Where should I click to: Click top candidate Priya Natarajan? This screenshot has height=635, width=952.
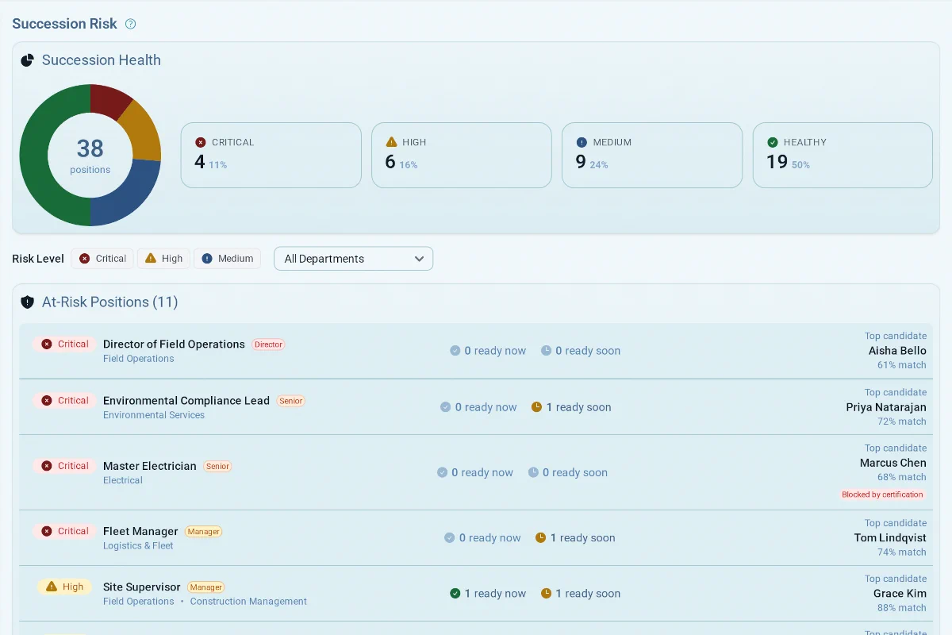coord(886,407)
